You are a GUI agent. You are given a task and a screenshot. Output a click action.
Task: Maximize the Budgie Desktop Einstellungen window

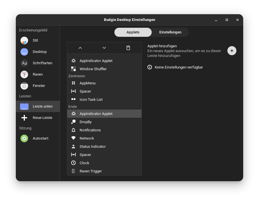tap(227, 20)
